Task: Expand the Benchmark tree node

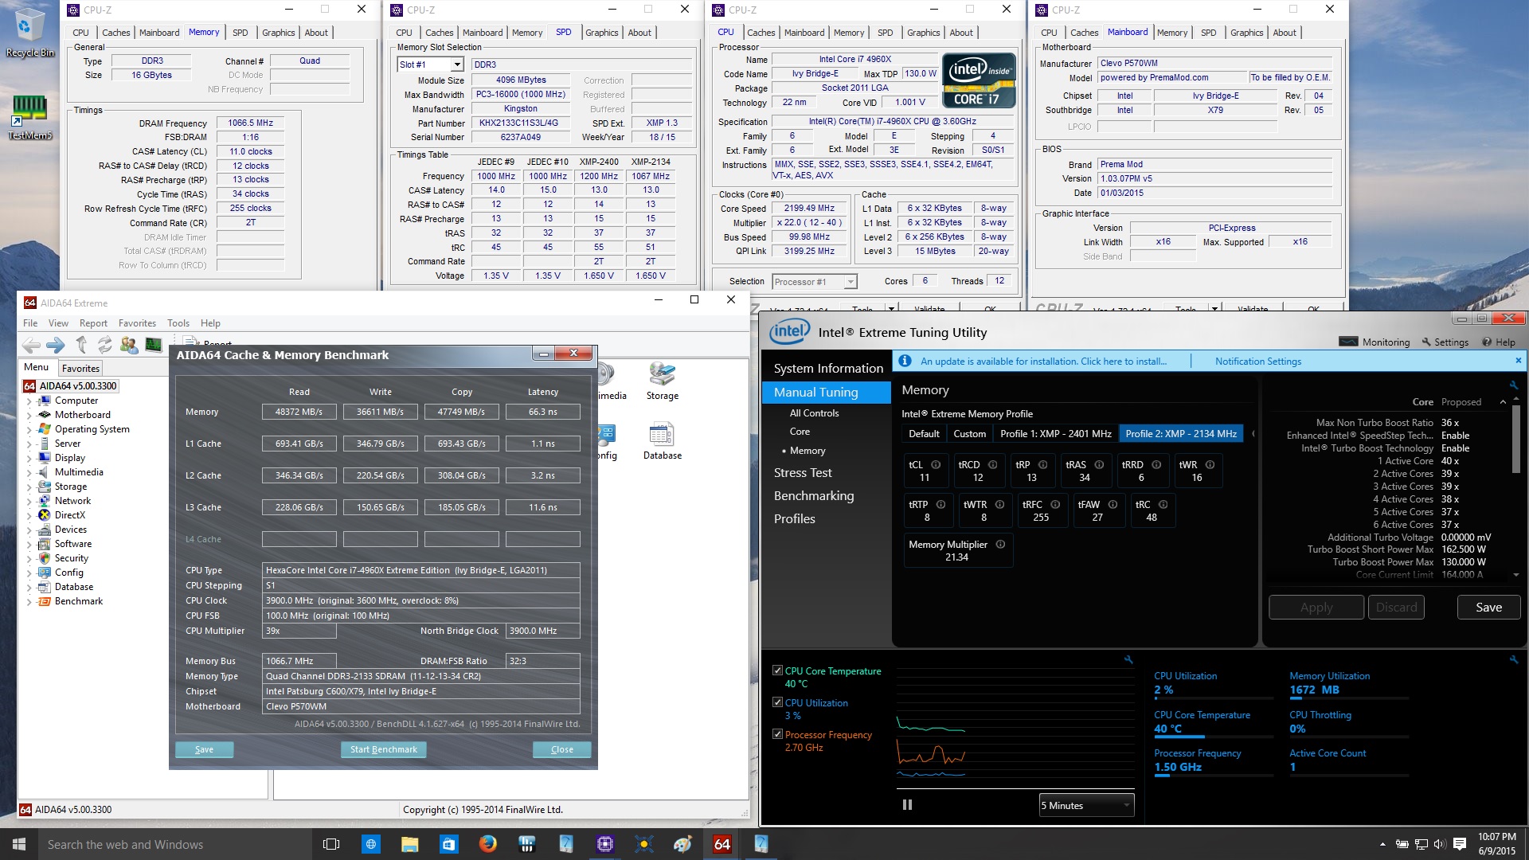Action: click(x=29, y=601)
